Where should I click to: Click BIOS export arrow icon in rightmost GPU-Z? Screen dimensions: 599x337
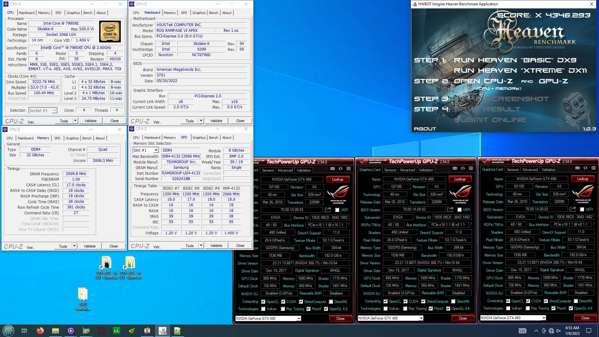[x=573, y=209]
